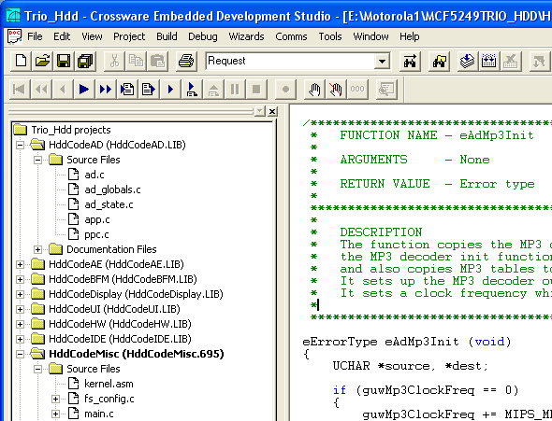The height and width of the screenshot is (421, 552).
Task: Expand the main.c file node
Action: (55, 414)
